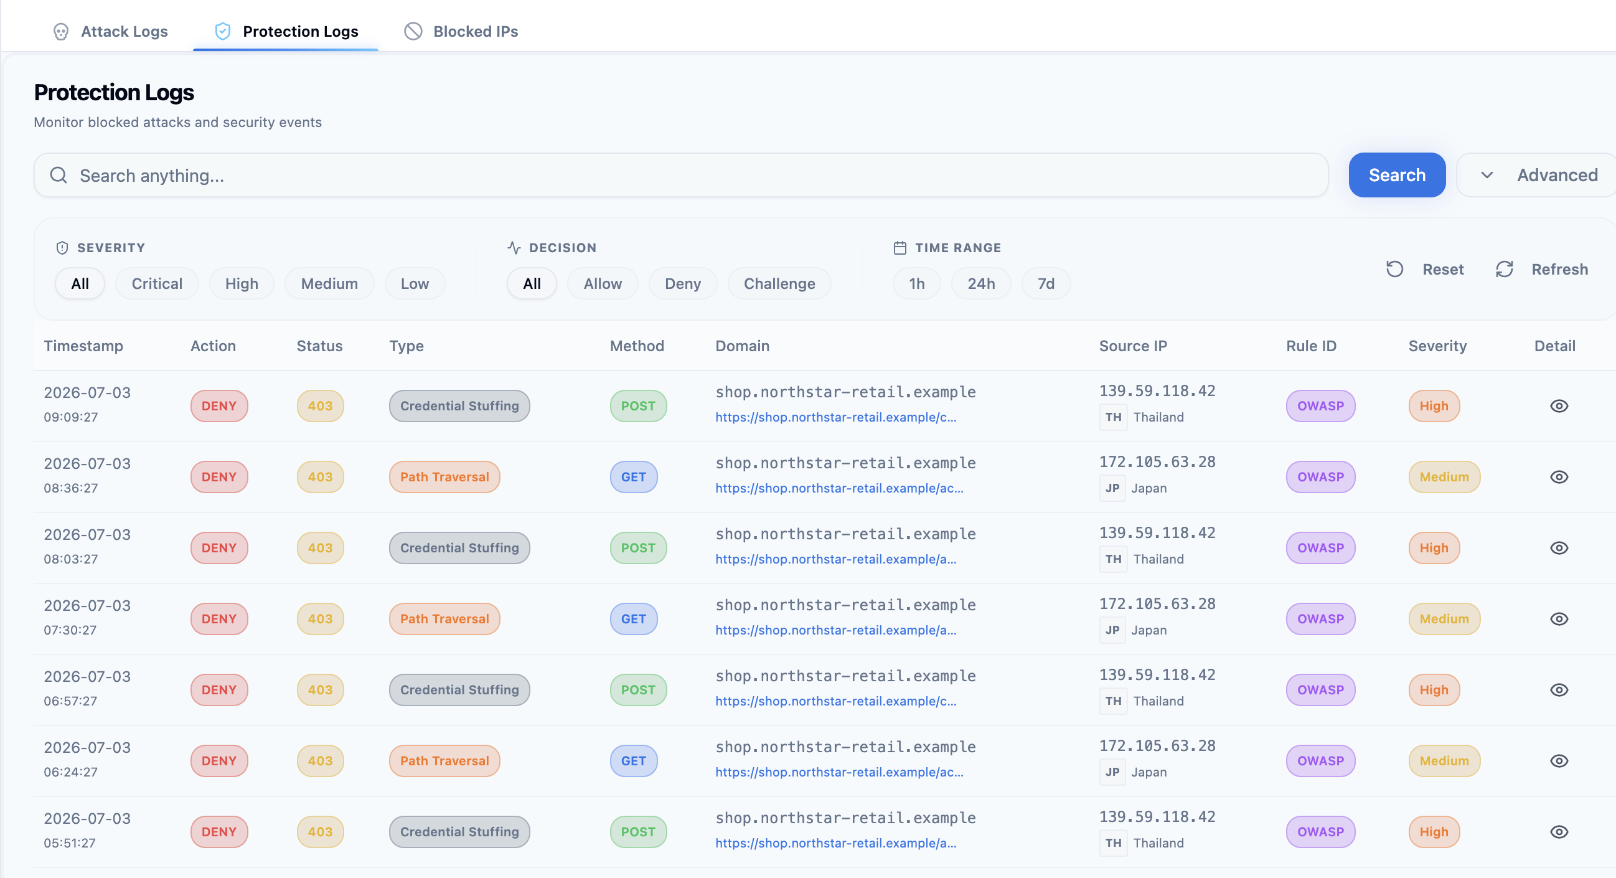Click the Method column header
Screen dimensions: 1616x878
tap(637, 346)
